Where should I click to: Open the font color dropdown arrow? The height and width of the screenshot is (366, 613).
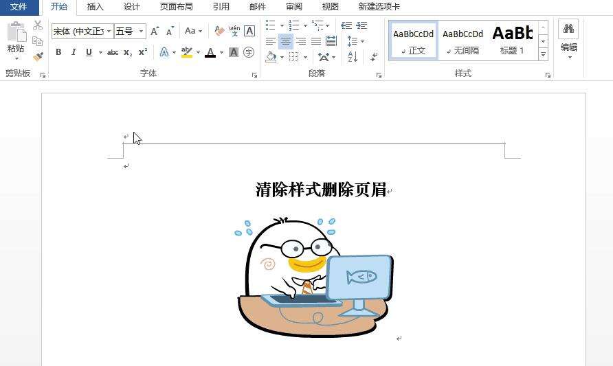[x=221, y=52]
